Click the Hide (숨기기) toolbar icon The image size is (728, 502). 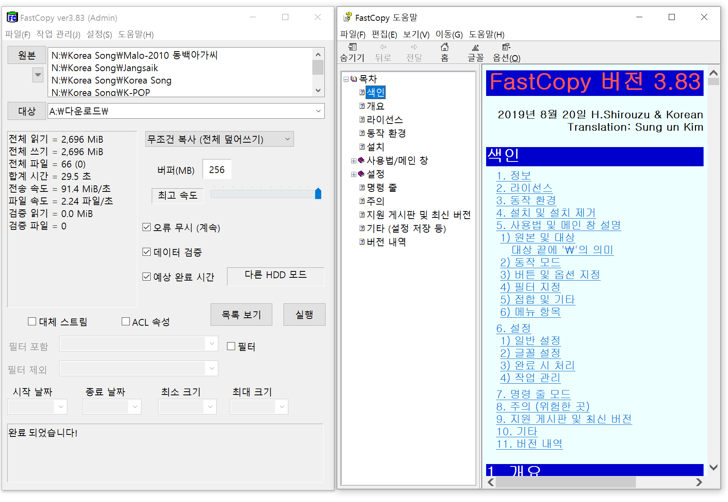352,47
